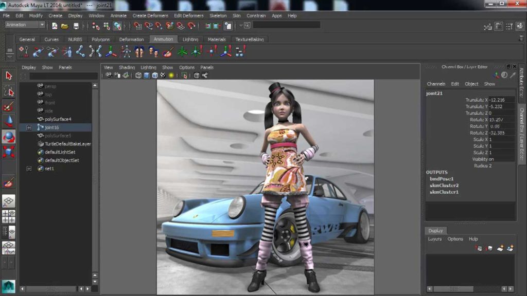Screen dimensions: 527x296
Task: Click the New Scene icon
Action: (x=55, y=26)
